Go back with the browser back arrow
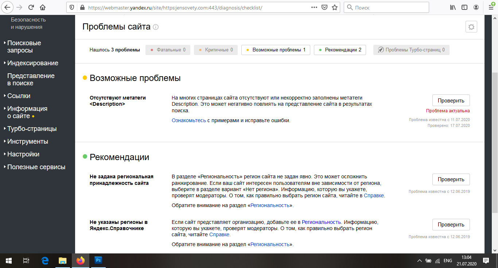 (7, 7)
